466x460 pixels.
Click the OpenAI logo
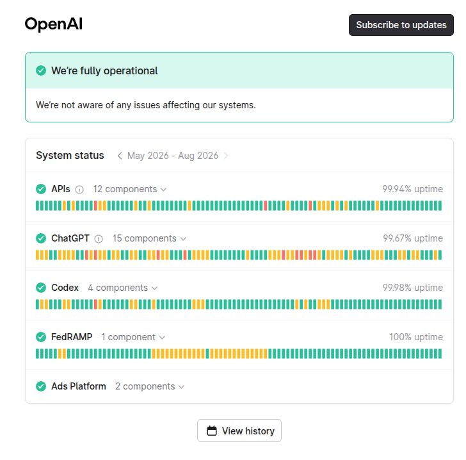(x=54, y=24)
